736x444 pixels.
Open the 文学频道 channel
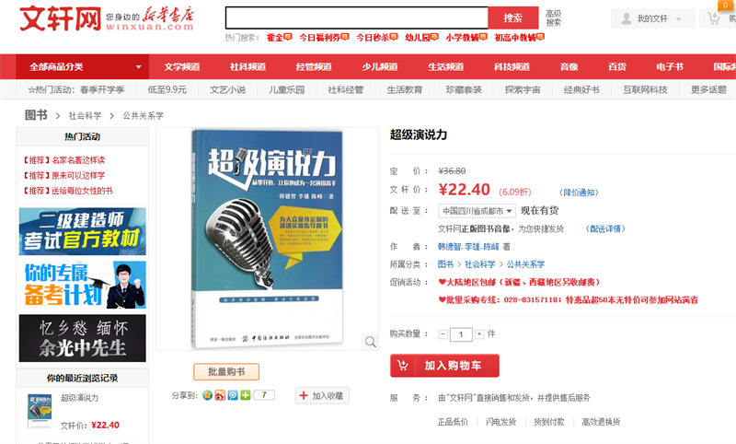point(181,66)
